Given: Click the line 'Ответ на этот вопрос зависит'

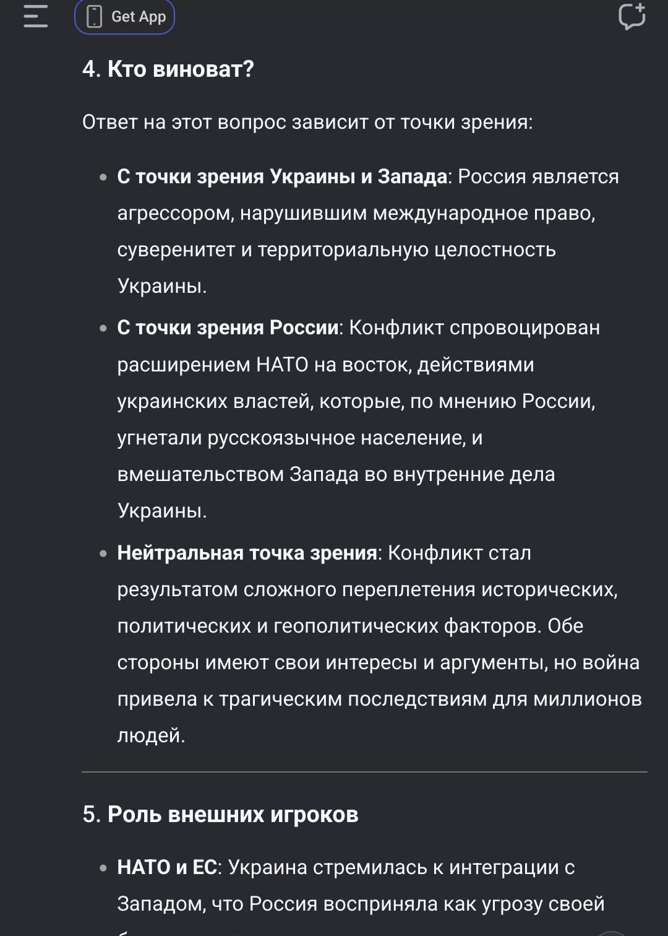Looking at the screenshot, I should (x=307, y=122).
